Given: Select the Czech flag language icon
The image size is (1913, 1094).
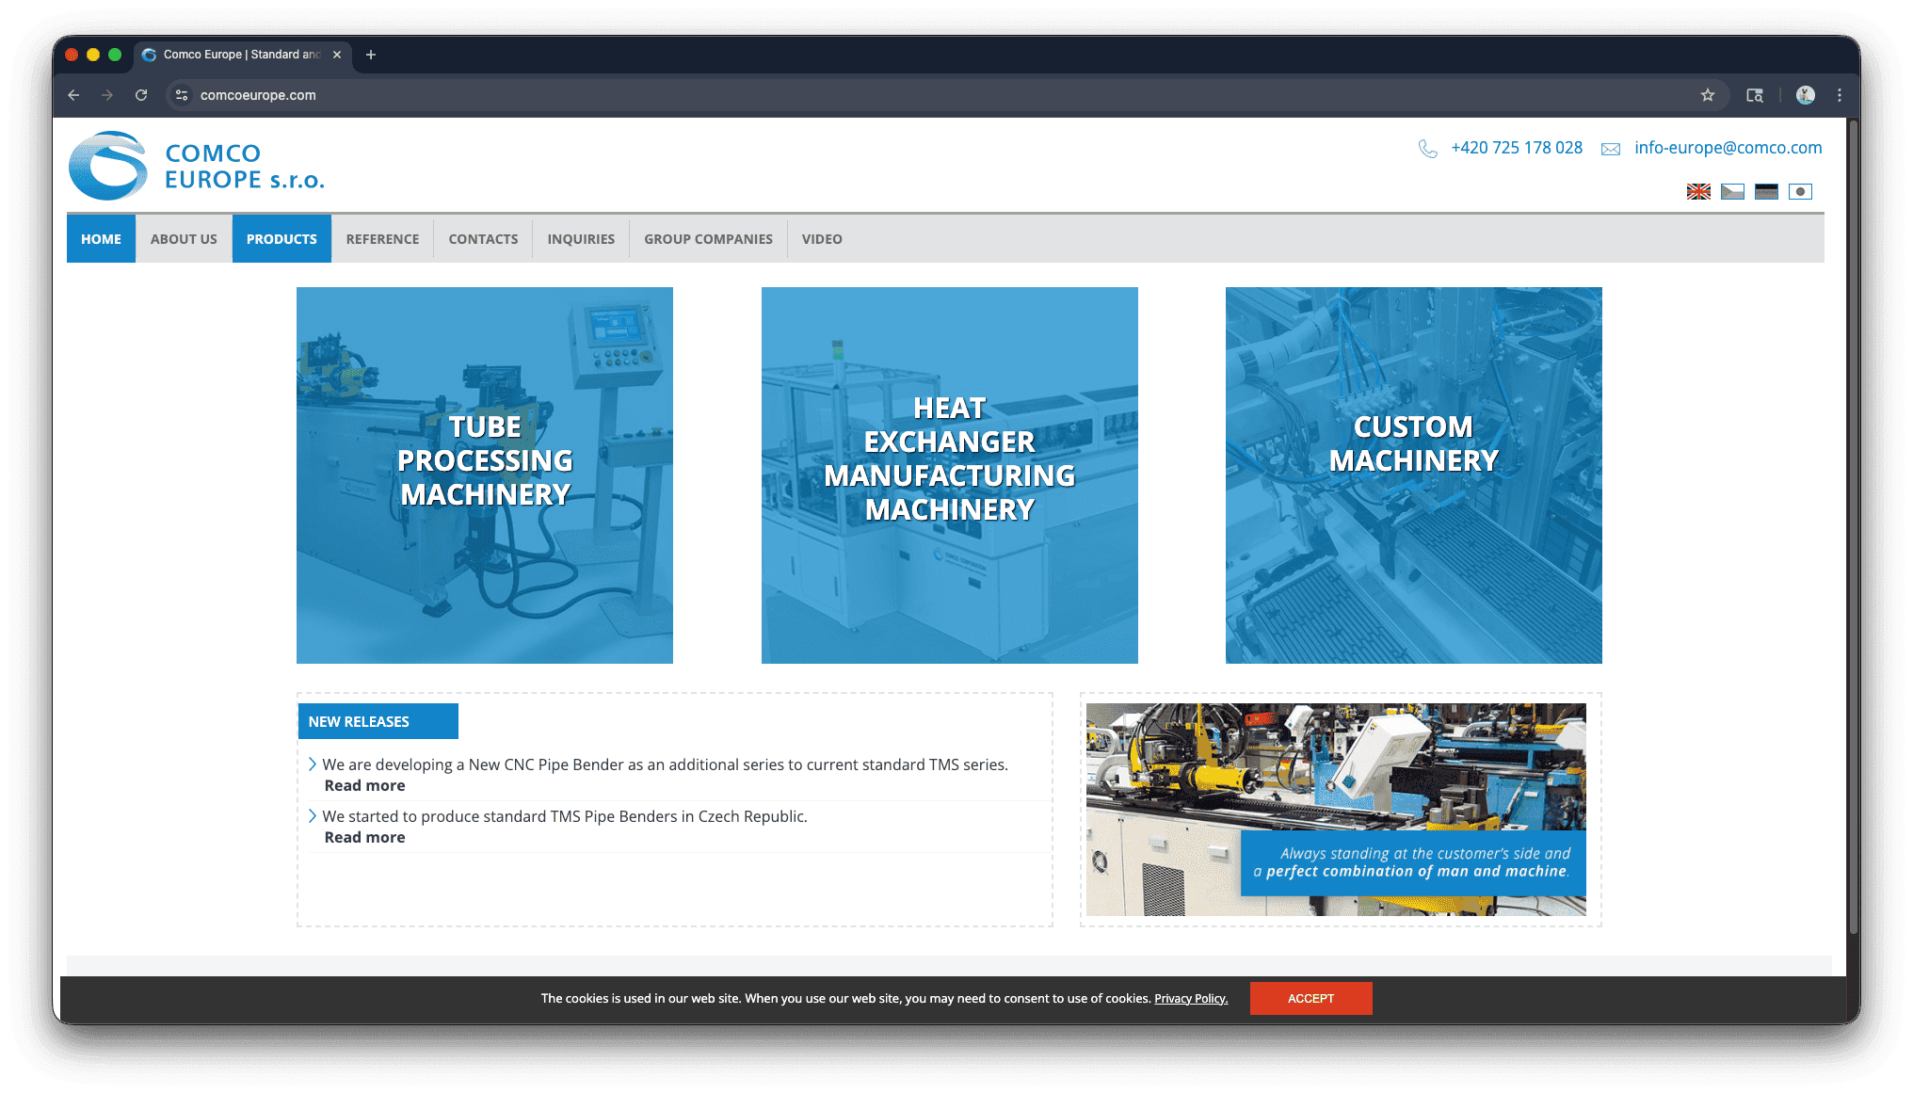Looking at the screenshot, I should [1732, 192].
